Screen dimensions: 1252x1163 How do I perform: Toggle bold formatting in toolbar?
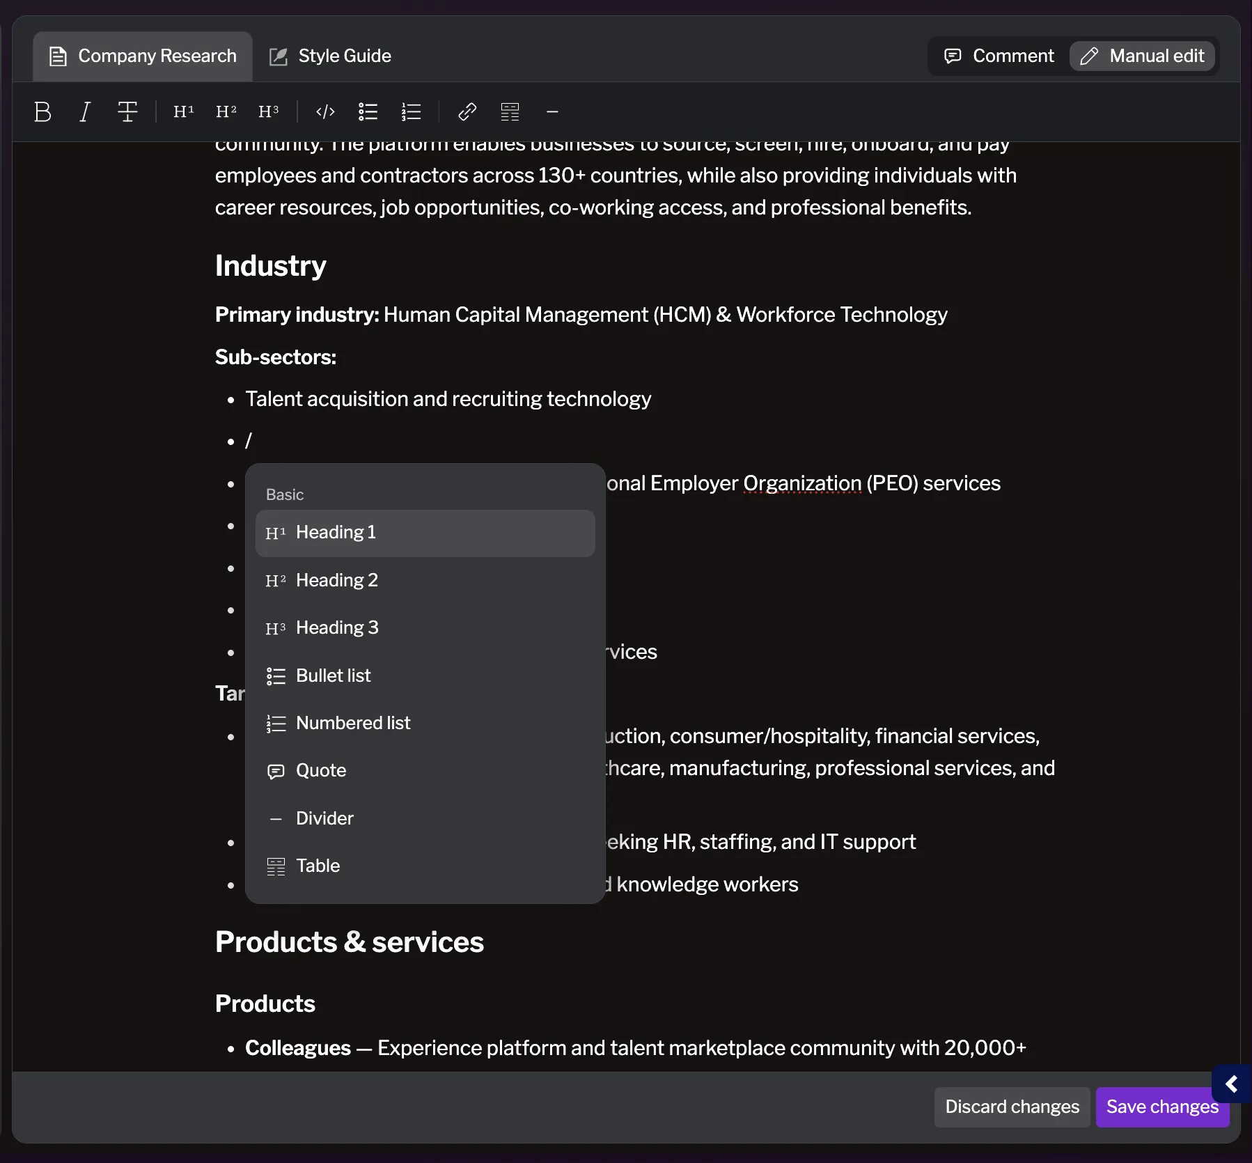42,111
